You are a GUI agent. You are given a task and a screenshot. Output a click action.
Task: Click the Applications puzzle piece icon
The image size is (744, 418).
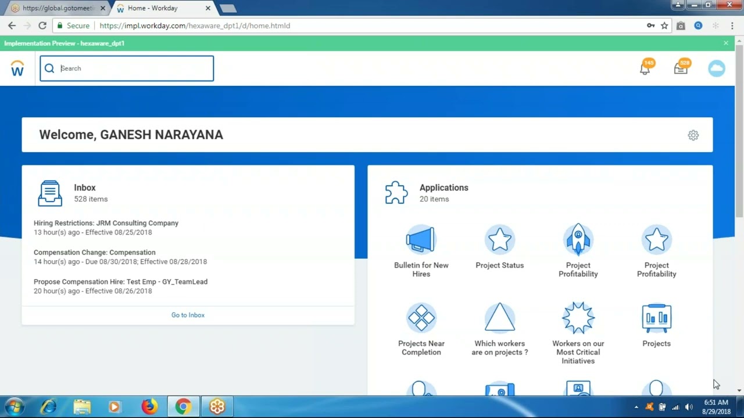[396, 193]
